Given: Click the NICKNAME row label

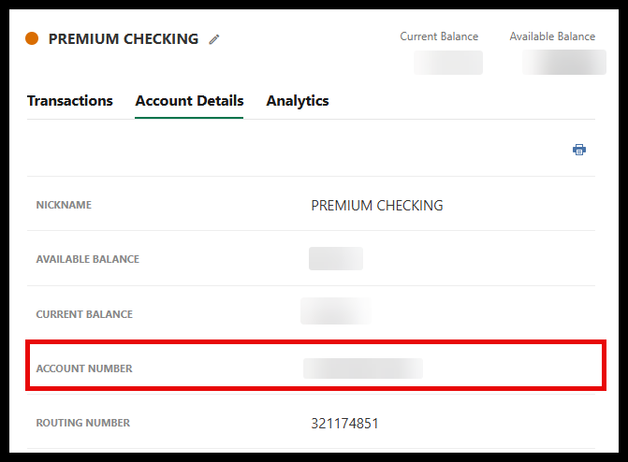Looking at the screenshot, I should (x=64, y=205).
